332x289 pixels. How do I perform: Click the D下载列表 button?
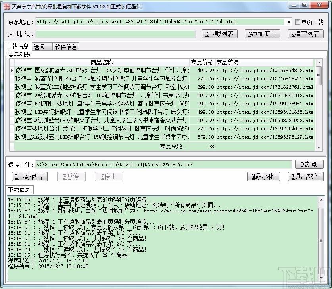[220, 34]
